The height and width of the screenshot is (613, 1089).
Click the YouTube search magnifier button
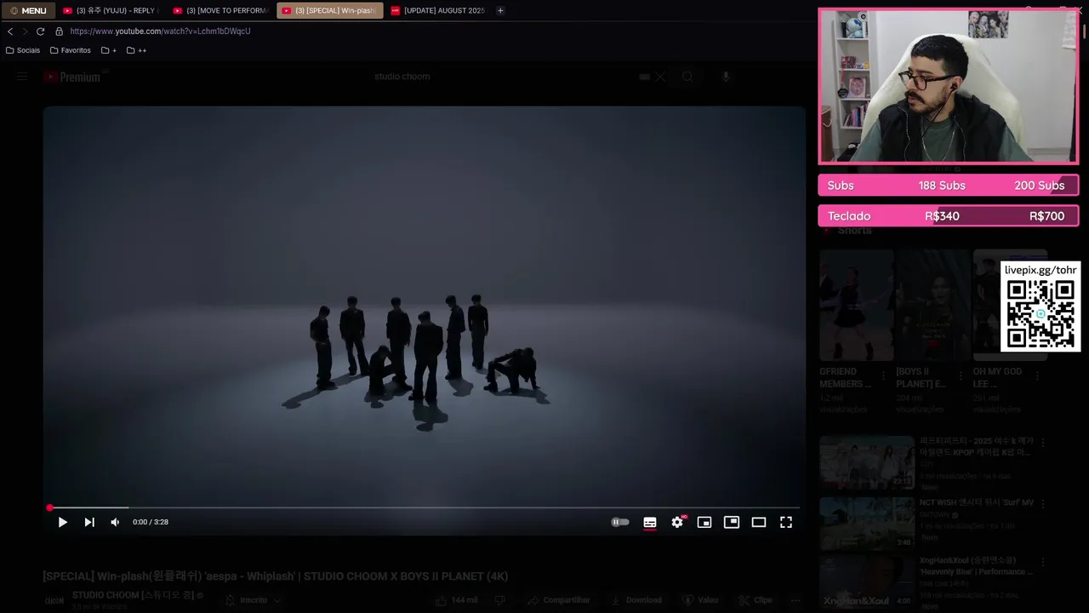click(x=687, y=77)
